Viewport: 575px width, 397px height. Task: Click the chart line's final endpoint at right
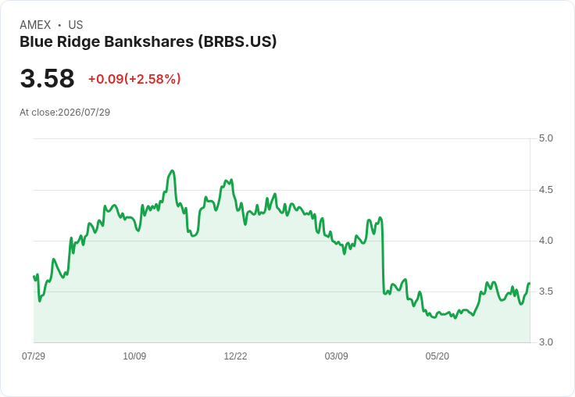tap(529, 284)
